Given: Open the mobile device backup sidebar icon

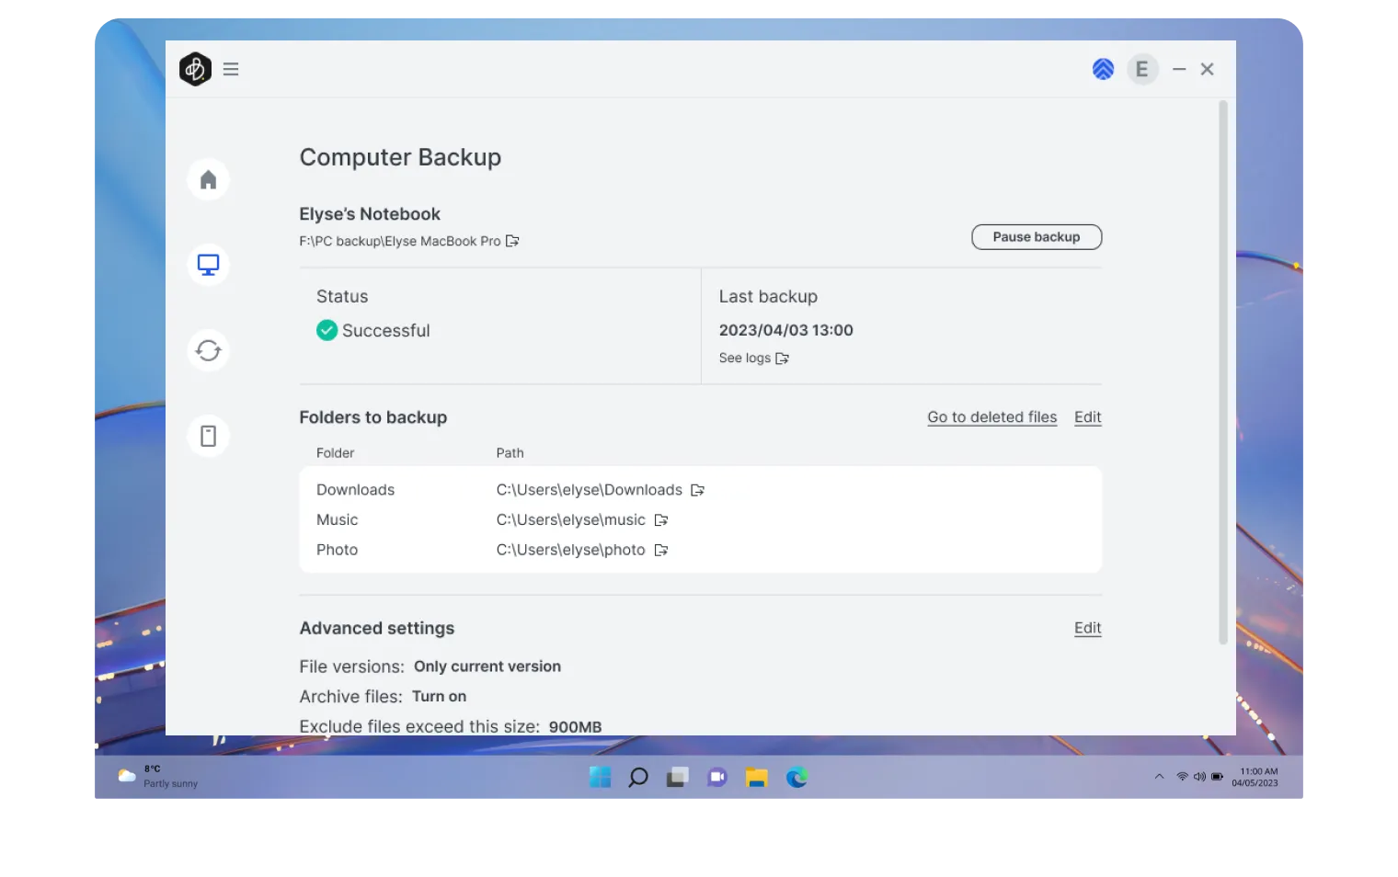Looking at the screenshot, I should tap(208, 435).
